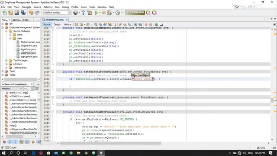
Task: Open the Output panel button
Action: pos(11,147)
